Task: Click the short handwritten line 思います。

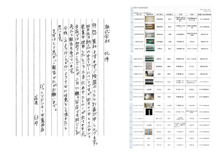Action: (x=60, y=33)
